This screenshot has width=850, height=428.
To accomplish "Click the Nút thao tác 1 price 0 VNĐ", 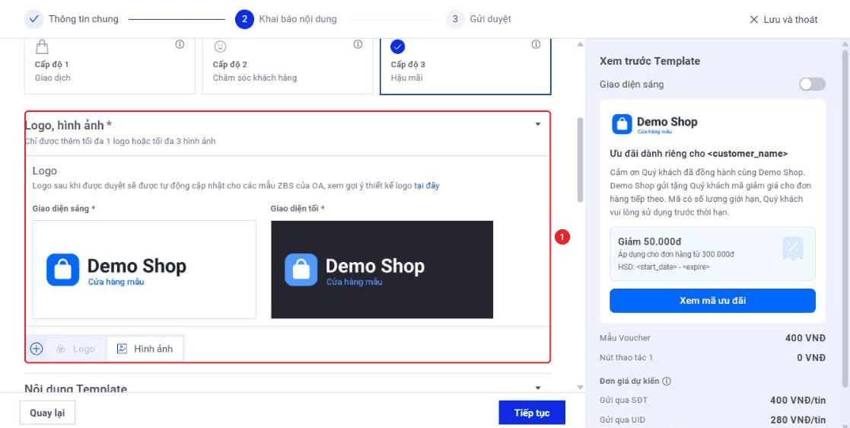I will point(811,357).
